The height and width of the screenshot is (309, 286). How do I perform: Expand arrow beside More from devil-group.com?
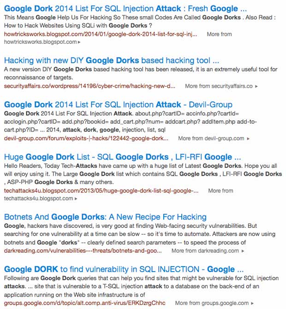click(x=248, y=138)
